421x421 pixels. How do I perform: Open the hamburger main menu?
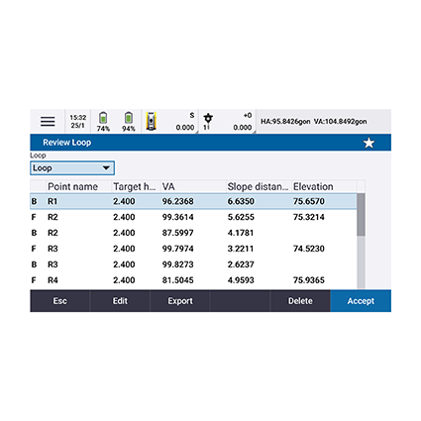pyautogui.click(x=48, y=122)
